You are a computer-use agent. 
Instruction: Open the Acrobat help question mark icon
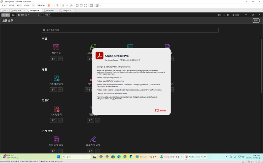tap(219, 15)
